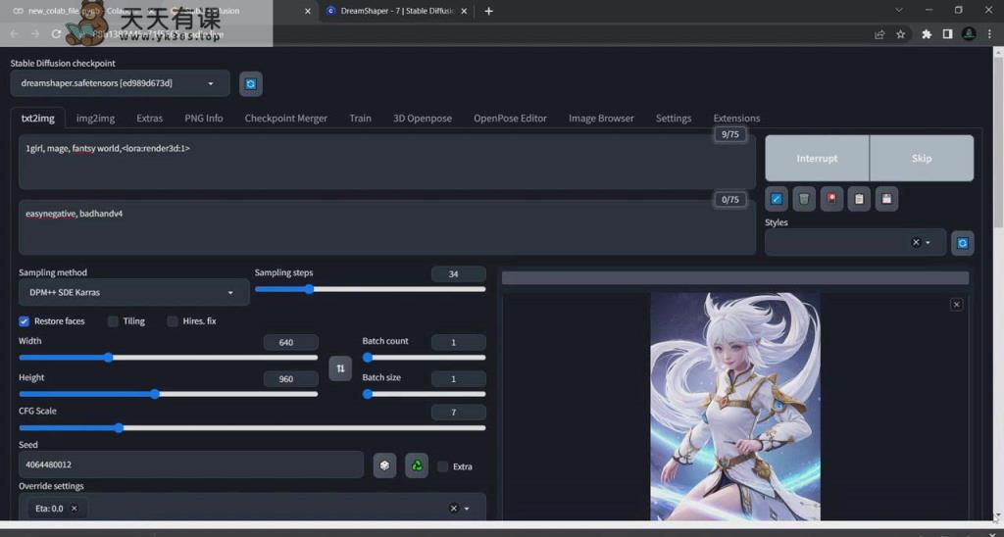Clear the prompt with the trash icon
Image resolution: width=1004 pixels, height=537 pixels.
[804, 199]
